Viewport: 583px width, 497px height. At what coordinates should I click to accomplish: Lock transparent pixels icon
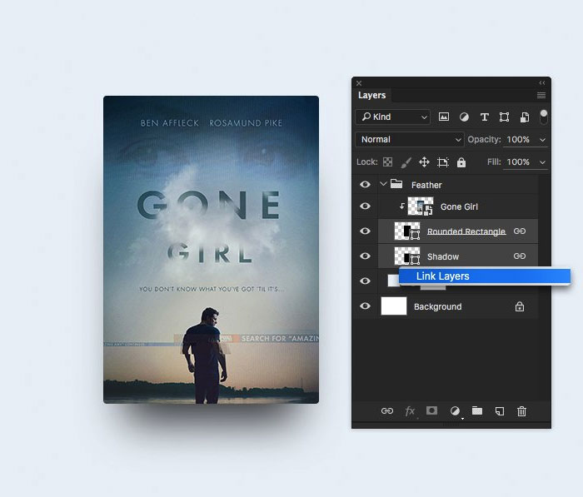click(387, 162)
